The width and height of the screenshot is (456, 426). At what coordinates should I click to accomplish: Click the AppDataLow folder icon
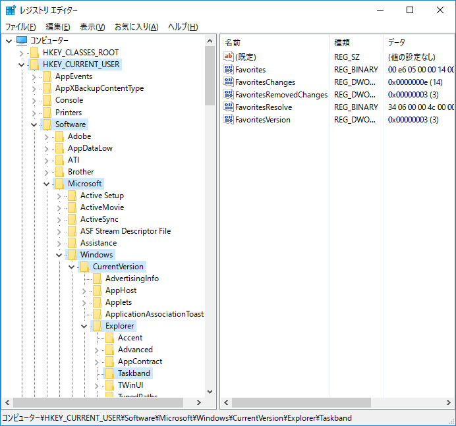coord(59,148)
